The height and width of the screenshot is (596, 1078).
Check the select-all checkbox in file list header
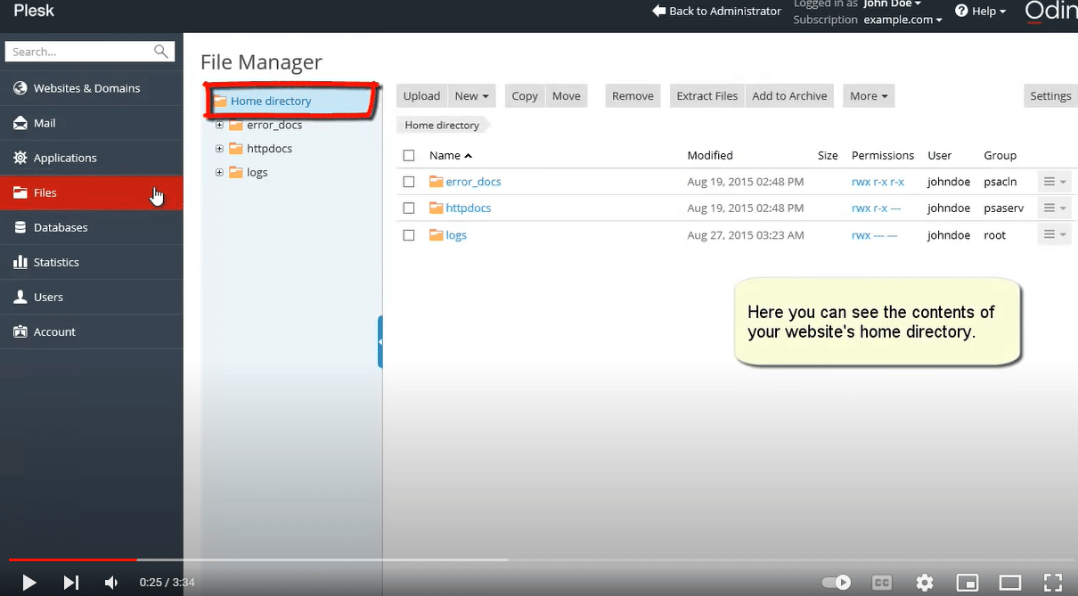coord(409,155)
